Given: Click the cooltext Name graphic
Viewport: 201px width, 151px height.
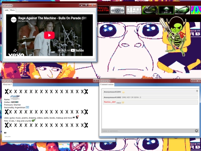Looking at the screenshot, I should [x=15, y=98].
